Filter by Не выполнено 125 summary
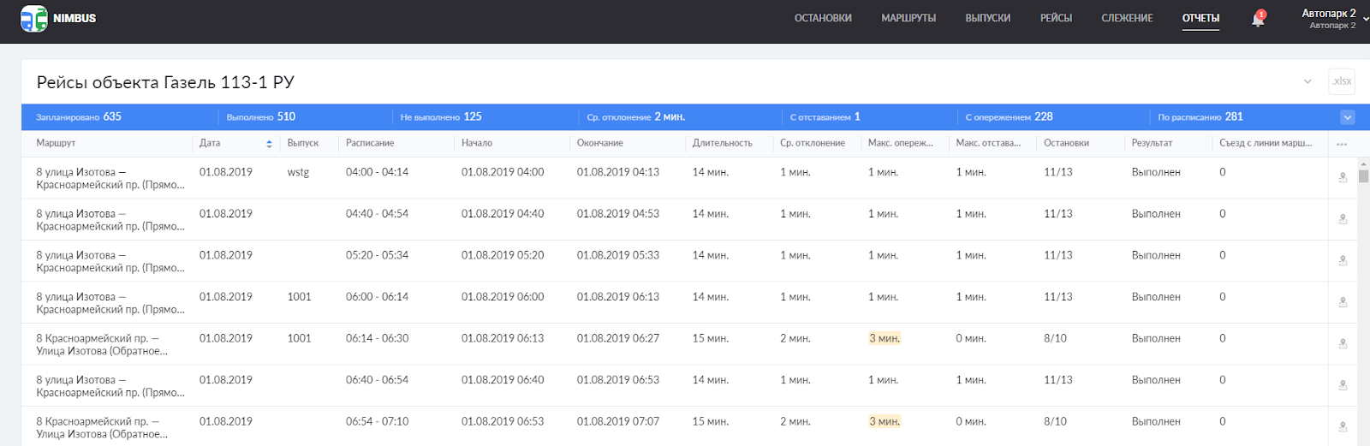Screen dimensions: 1370x446 point(441,117)
